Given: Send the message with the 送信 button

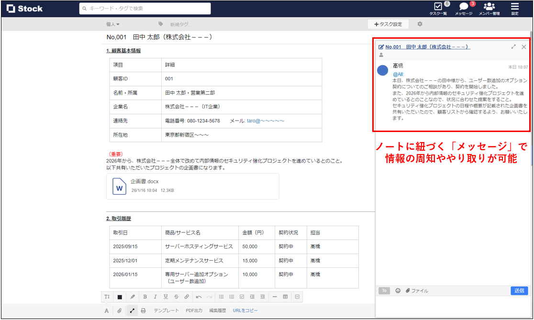Looking at the screenshot, I should pos(520,290).
